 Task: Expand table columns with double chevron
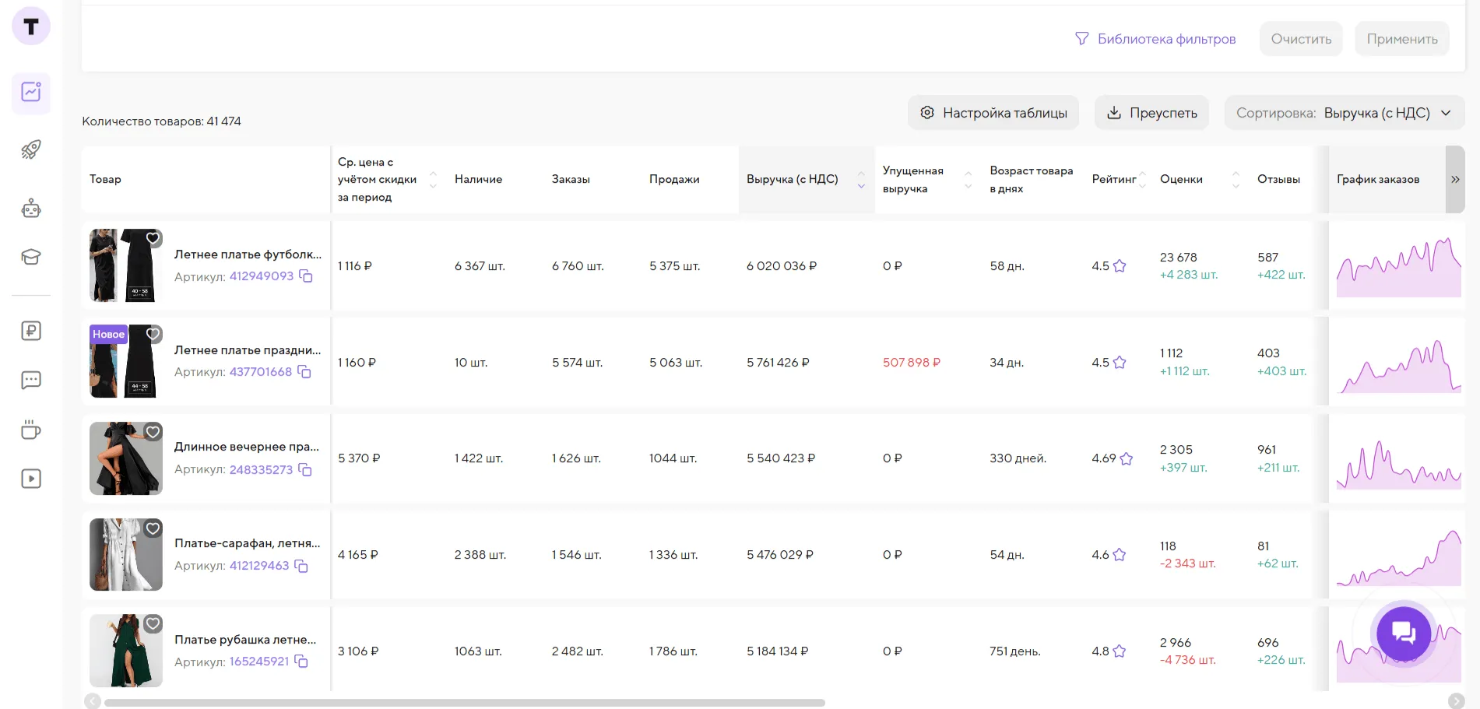(x=1454, y=179)
